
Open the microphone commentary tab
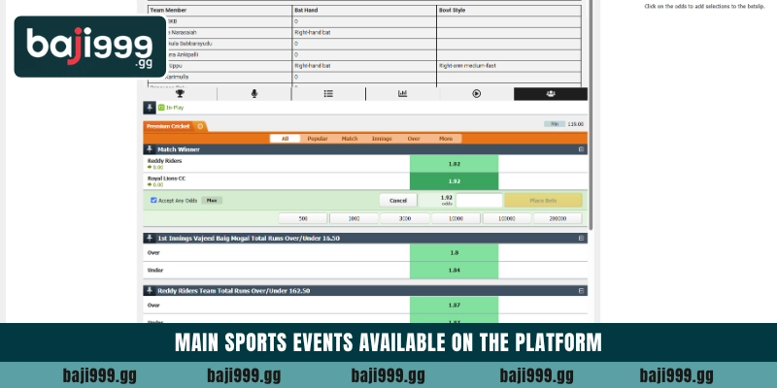point(254,93)
